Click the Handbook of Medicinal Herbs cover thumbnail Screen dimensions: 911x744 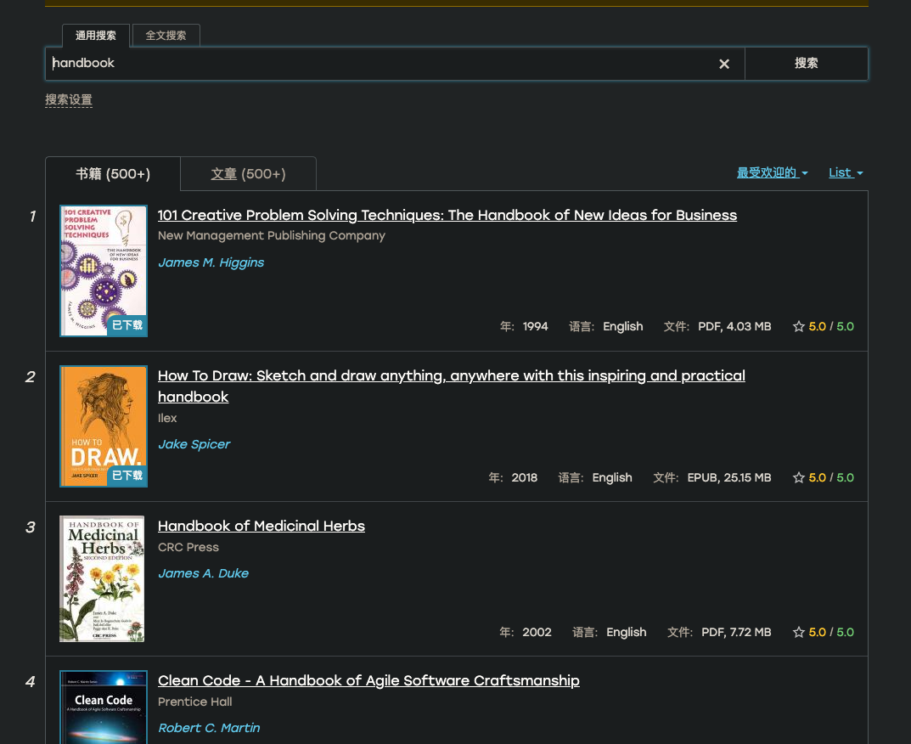(102, 578)
